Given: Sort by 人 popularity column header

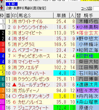Looking at the screenshot, I should point(73,16).
